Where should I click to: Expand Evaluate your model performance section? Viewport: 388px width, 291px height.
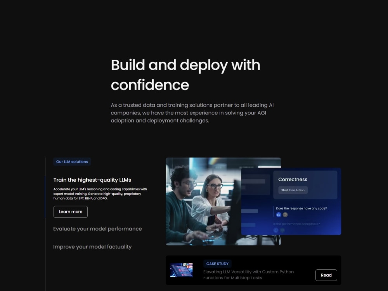coord(97,229)
